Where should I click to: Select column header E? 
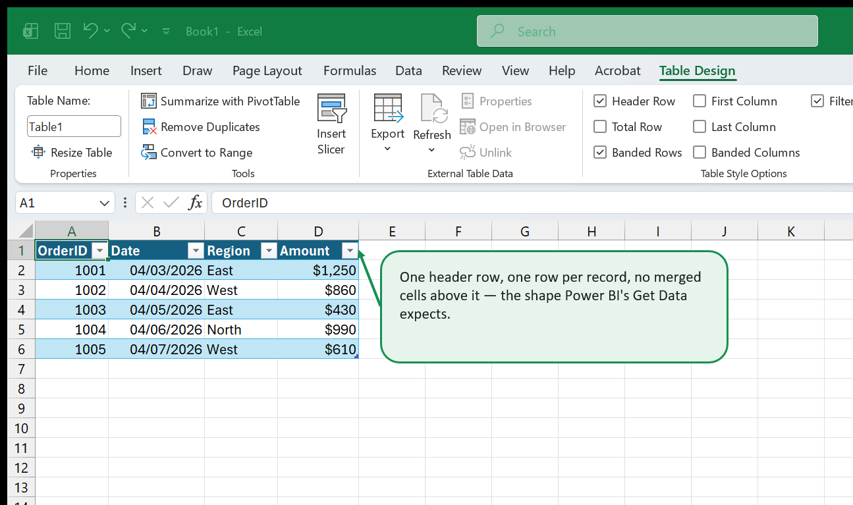[392, 231]
